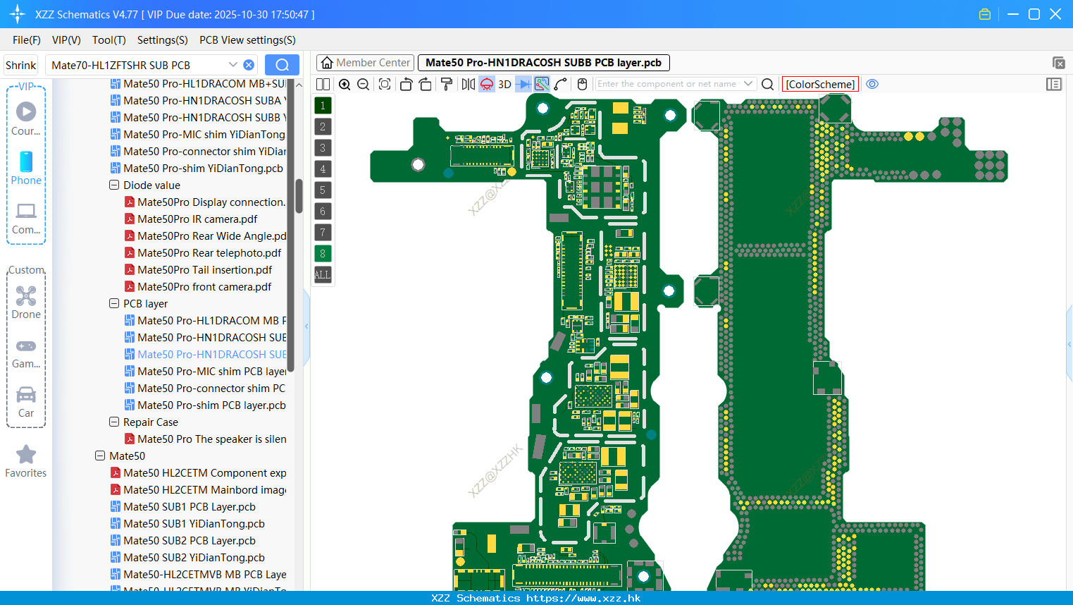The width and height of the screenshot is (1073, 605).
Task: Show PCB layer 4
Action: (x=323, y=169)
